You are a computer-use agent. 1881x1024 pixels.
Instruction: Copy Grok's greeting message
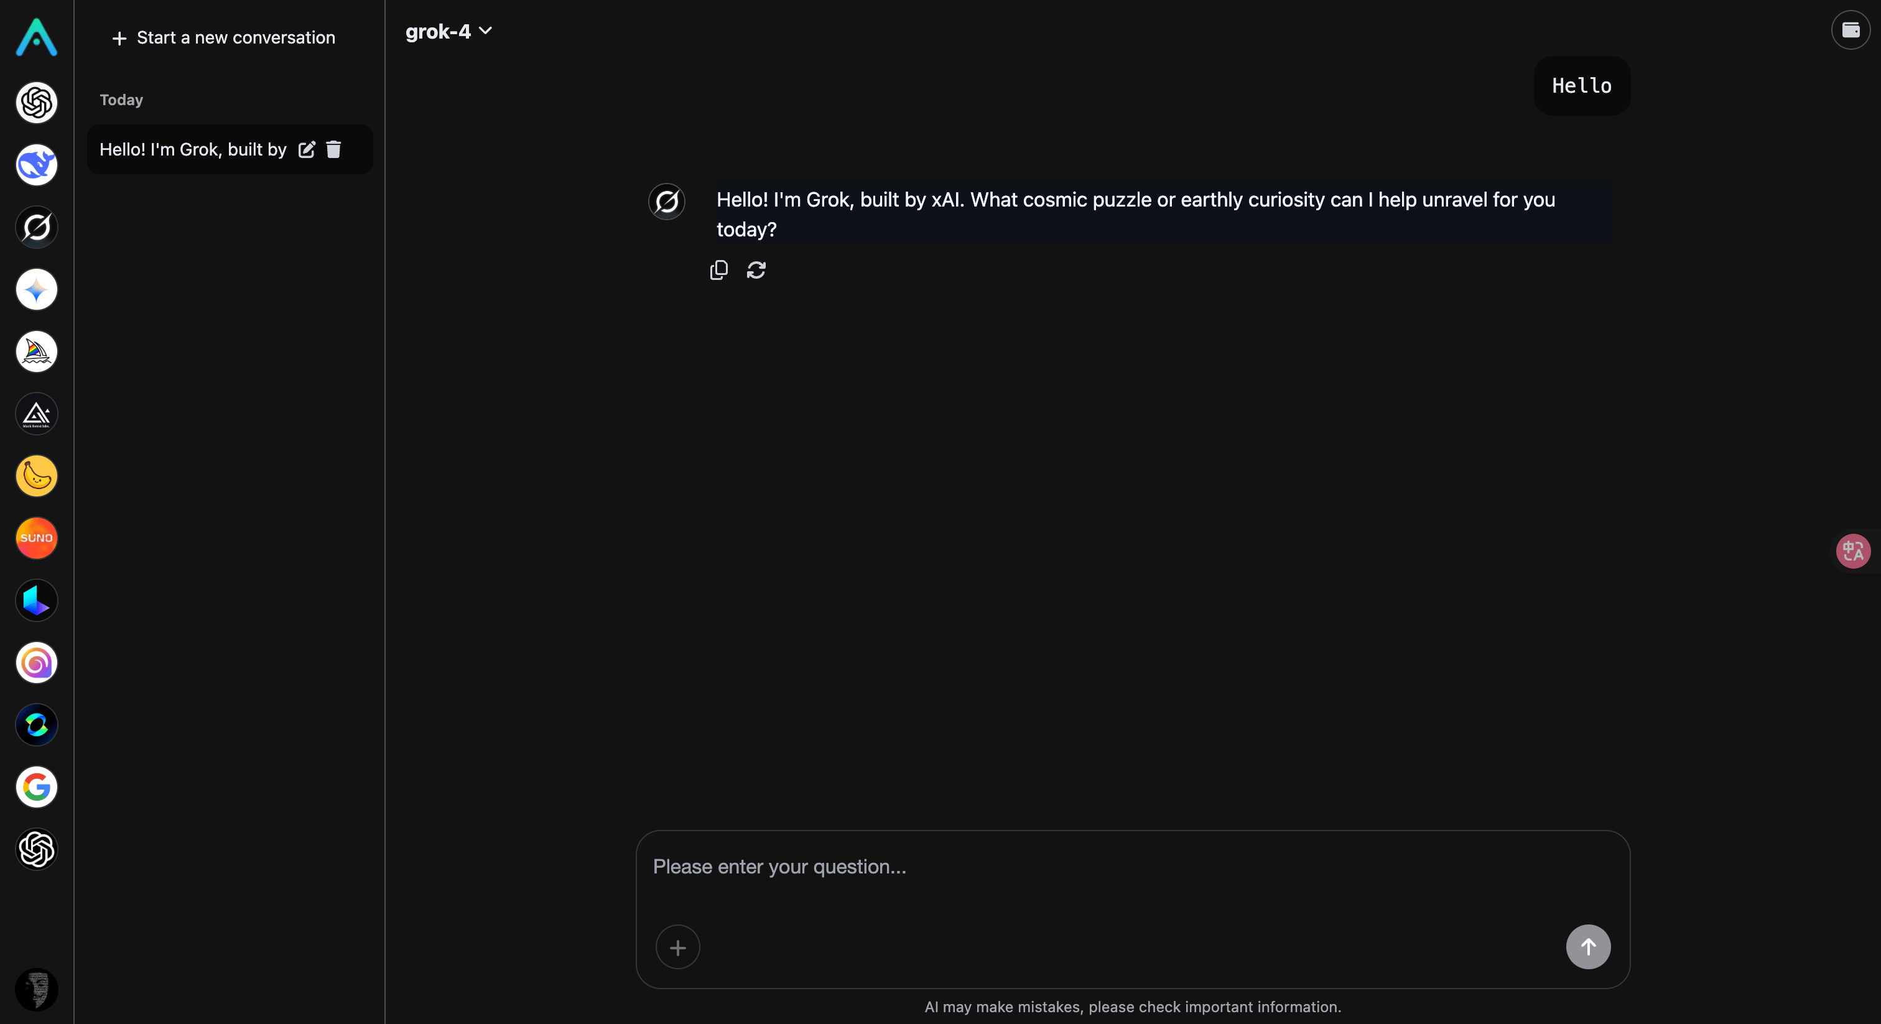point(718,269)
